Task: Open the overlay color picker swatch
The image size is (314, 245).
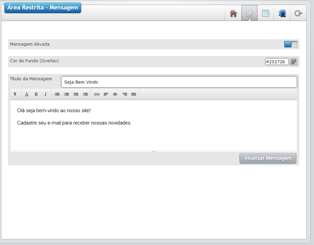Action: pos(293,62)
